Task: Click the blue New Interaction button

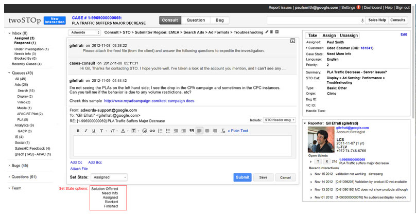Action: [x=55, y=21]
